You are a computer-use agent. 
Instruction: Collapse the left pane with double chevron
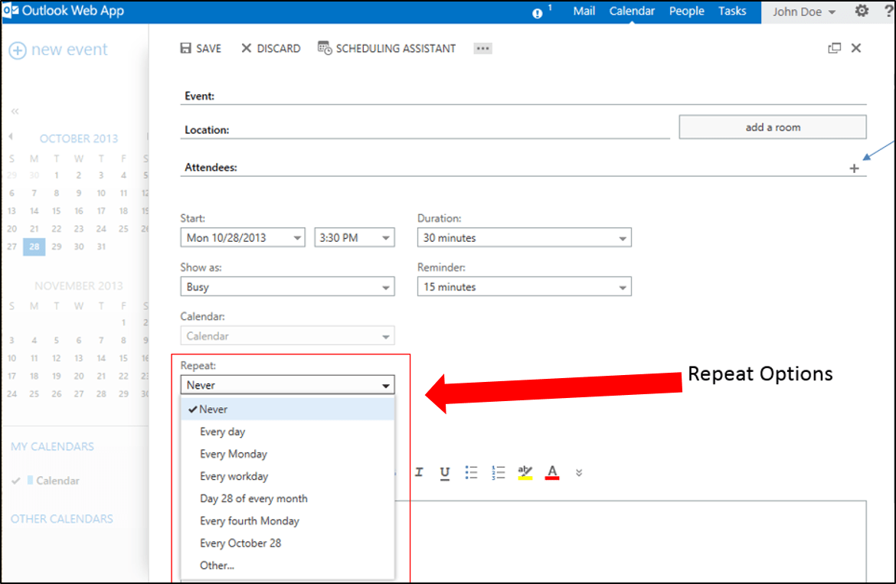(15, 111)
